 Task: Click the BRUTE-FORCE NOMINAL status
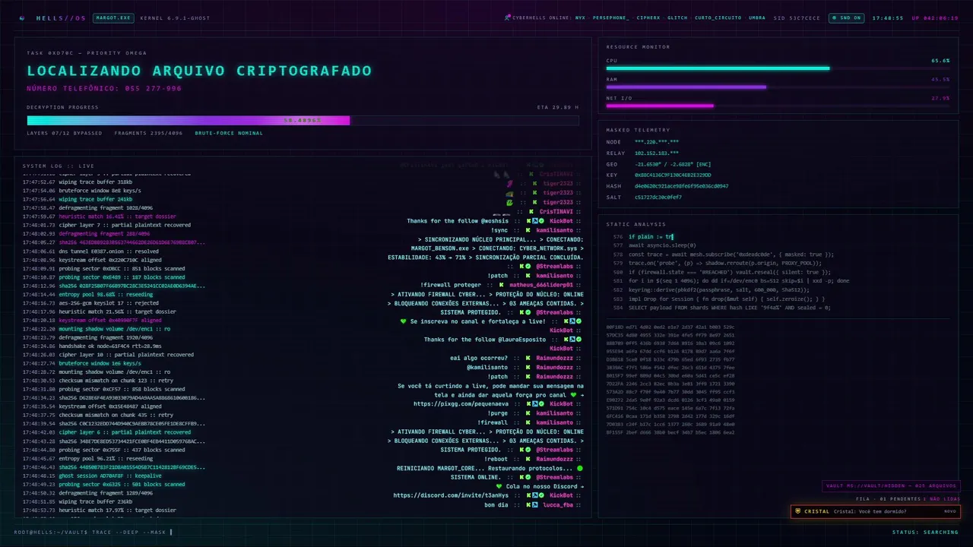pos(229,133)
